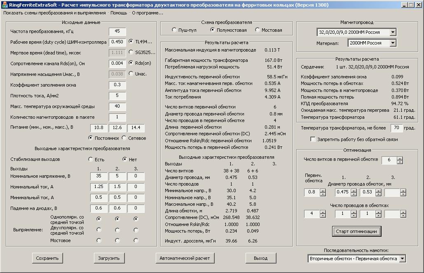
Task: Click the Автоматический расчет button
Action: tap(185, 258)
